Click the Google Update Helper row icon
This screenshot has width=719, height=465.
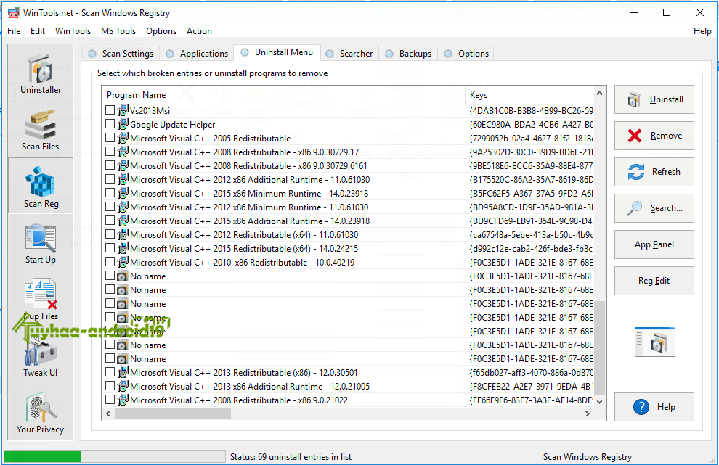coord(123,124)
